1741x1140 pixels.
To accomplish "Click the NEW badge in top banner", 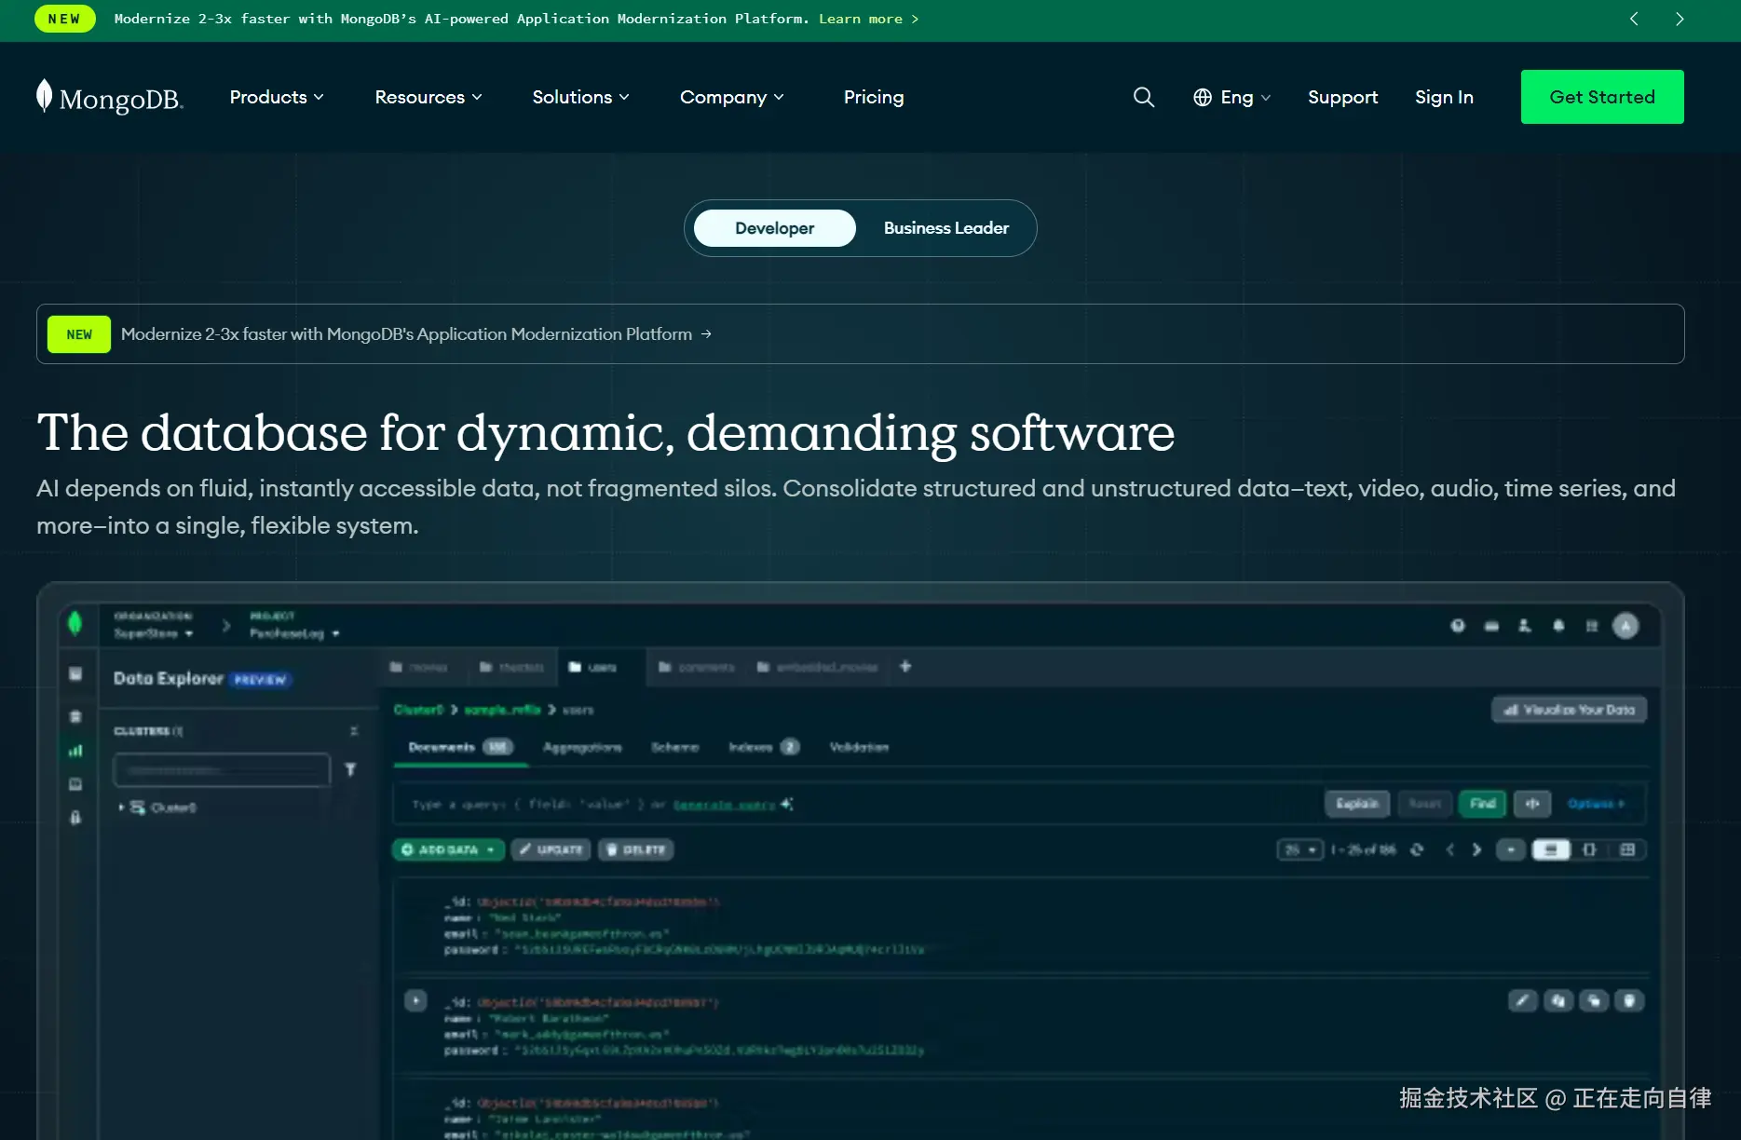I will coord(64,19).
